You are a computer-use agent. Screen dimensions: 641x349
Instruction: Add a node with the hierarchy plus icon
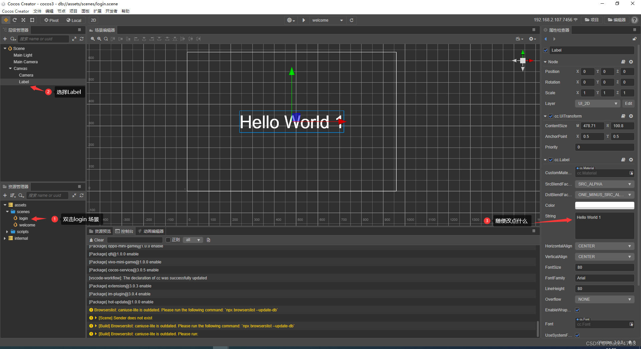5,39
